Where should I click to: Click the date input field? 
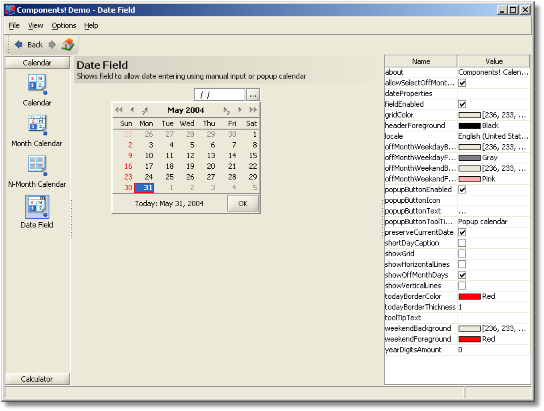(219, 95)
